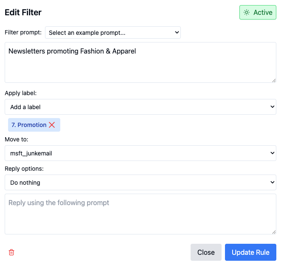Click the Close button
This screenshot has width=281, height=265.
tap(206, 252)
